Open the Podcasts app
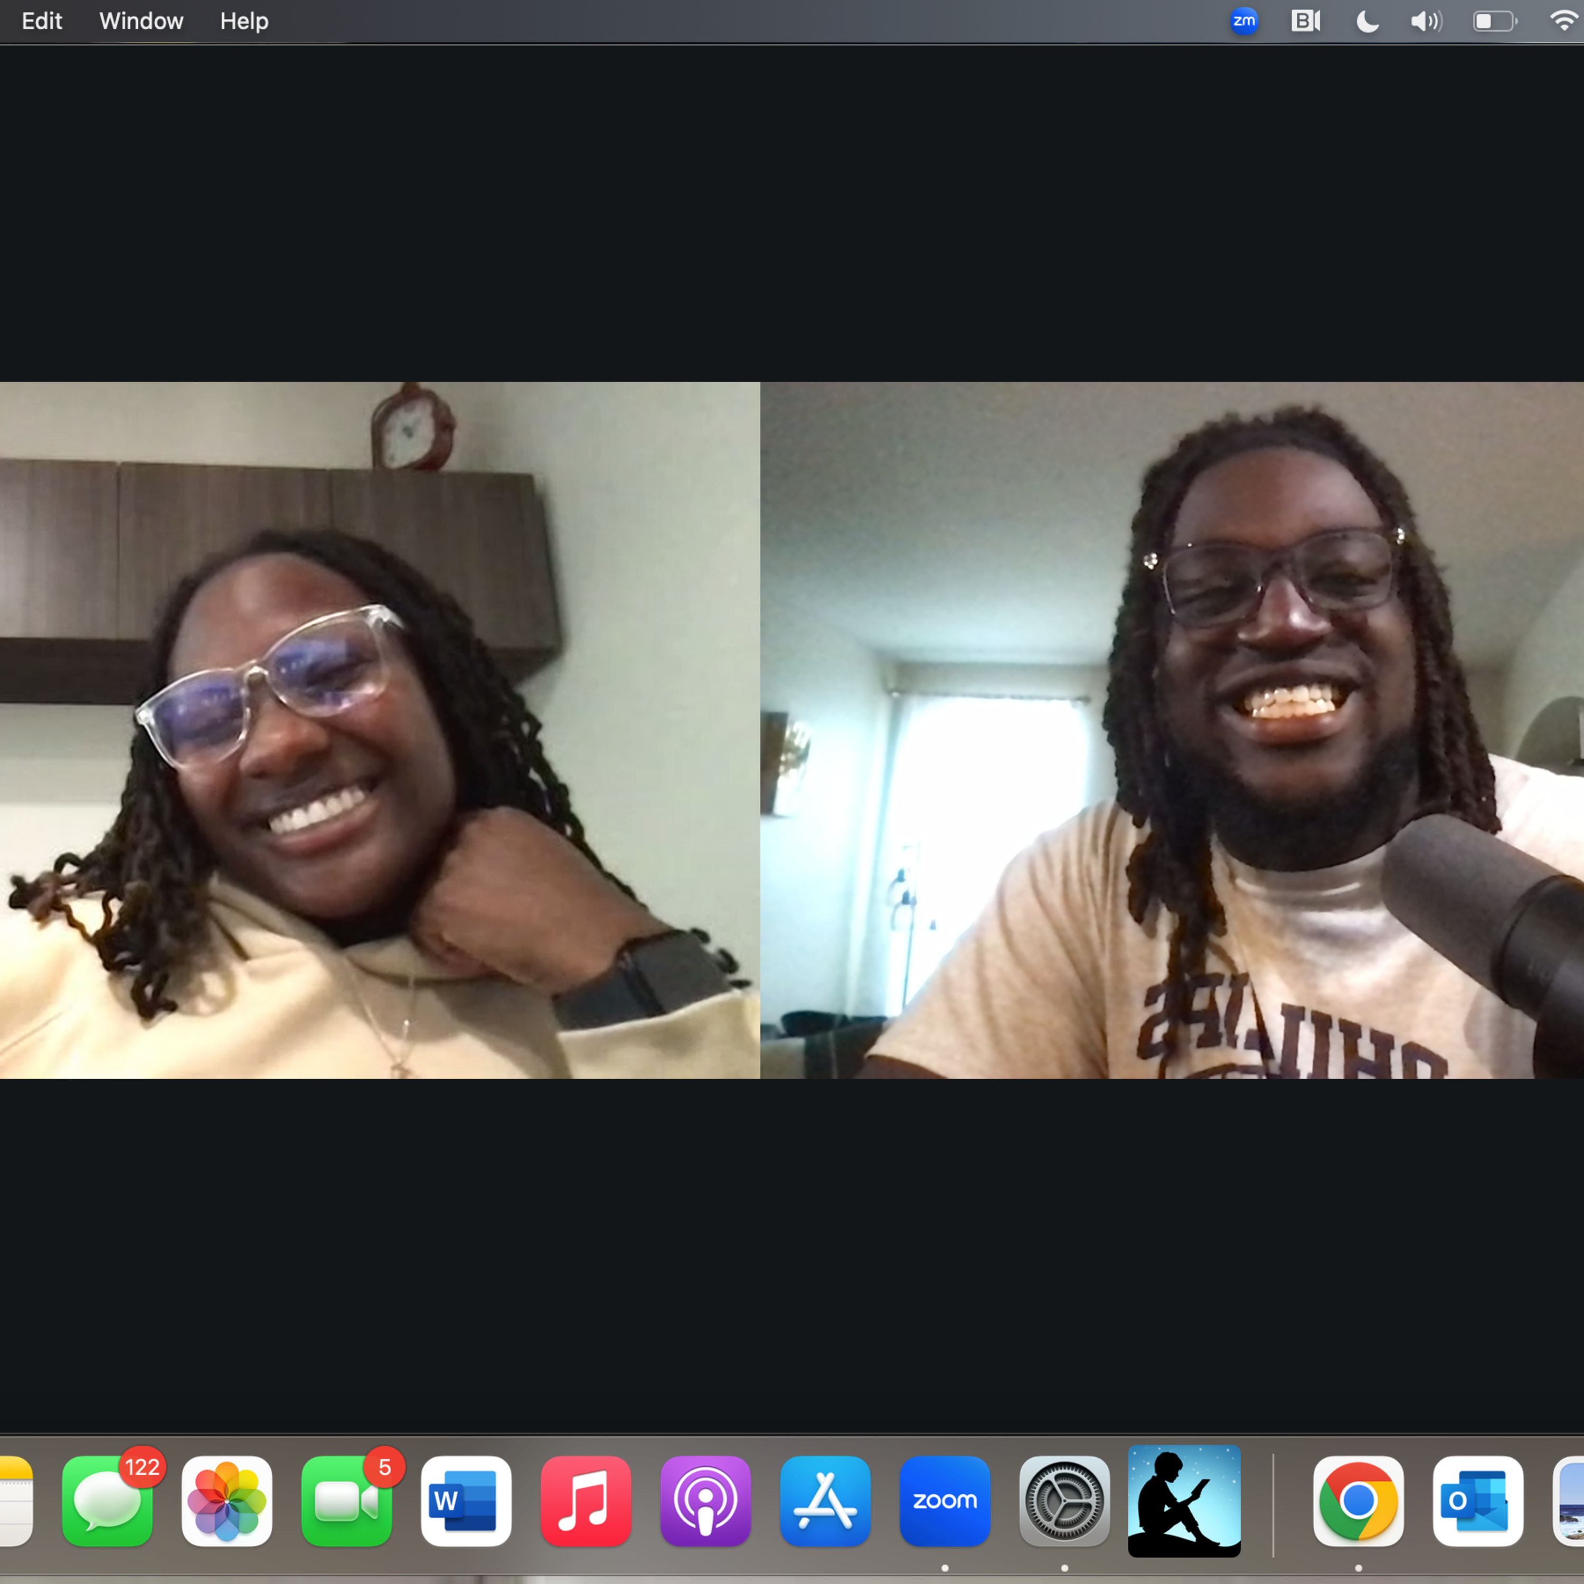 point(705,1501)
